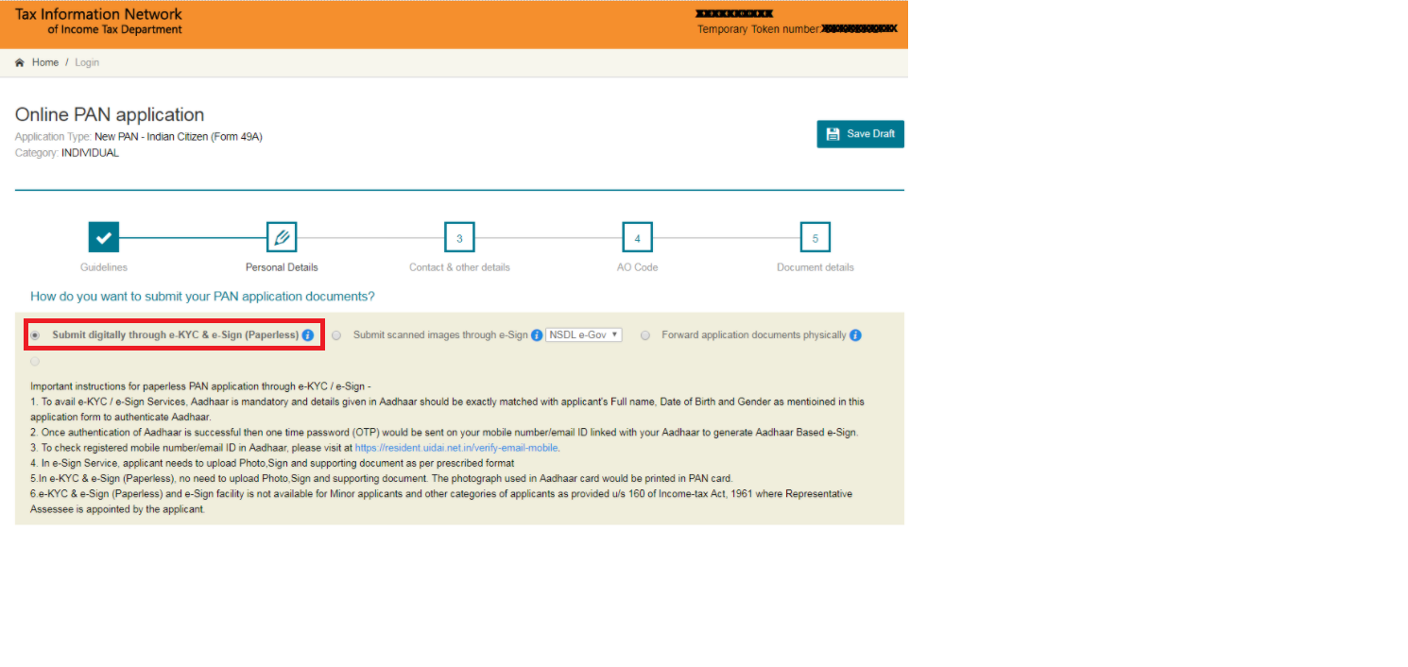Image resolution: width=1408 pixels, height=667 pixels.
Task: Go to step 3 Contact & other details
Action: [x=459, y=237]
